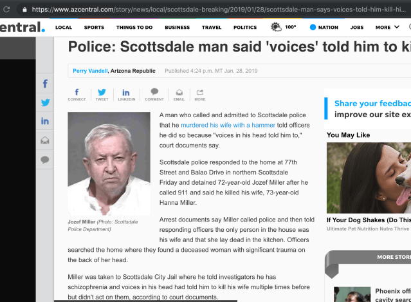411x302 pixels.
Task: Open the POLITICS nav section
Action: coord(245,27)
